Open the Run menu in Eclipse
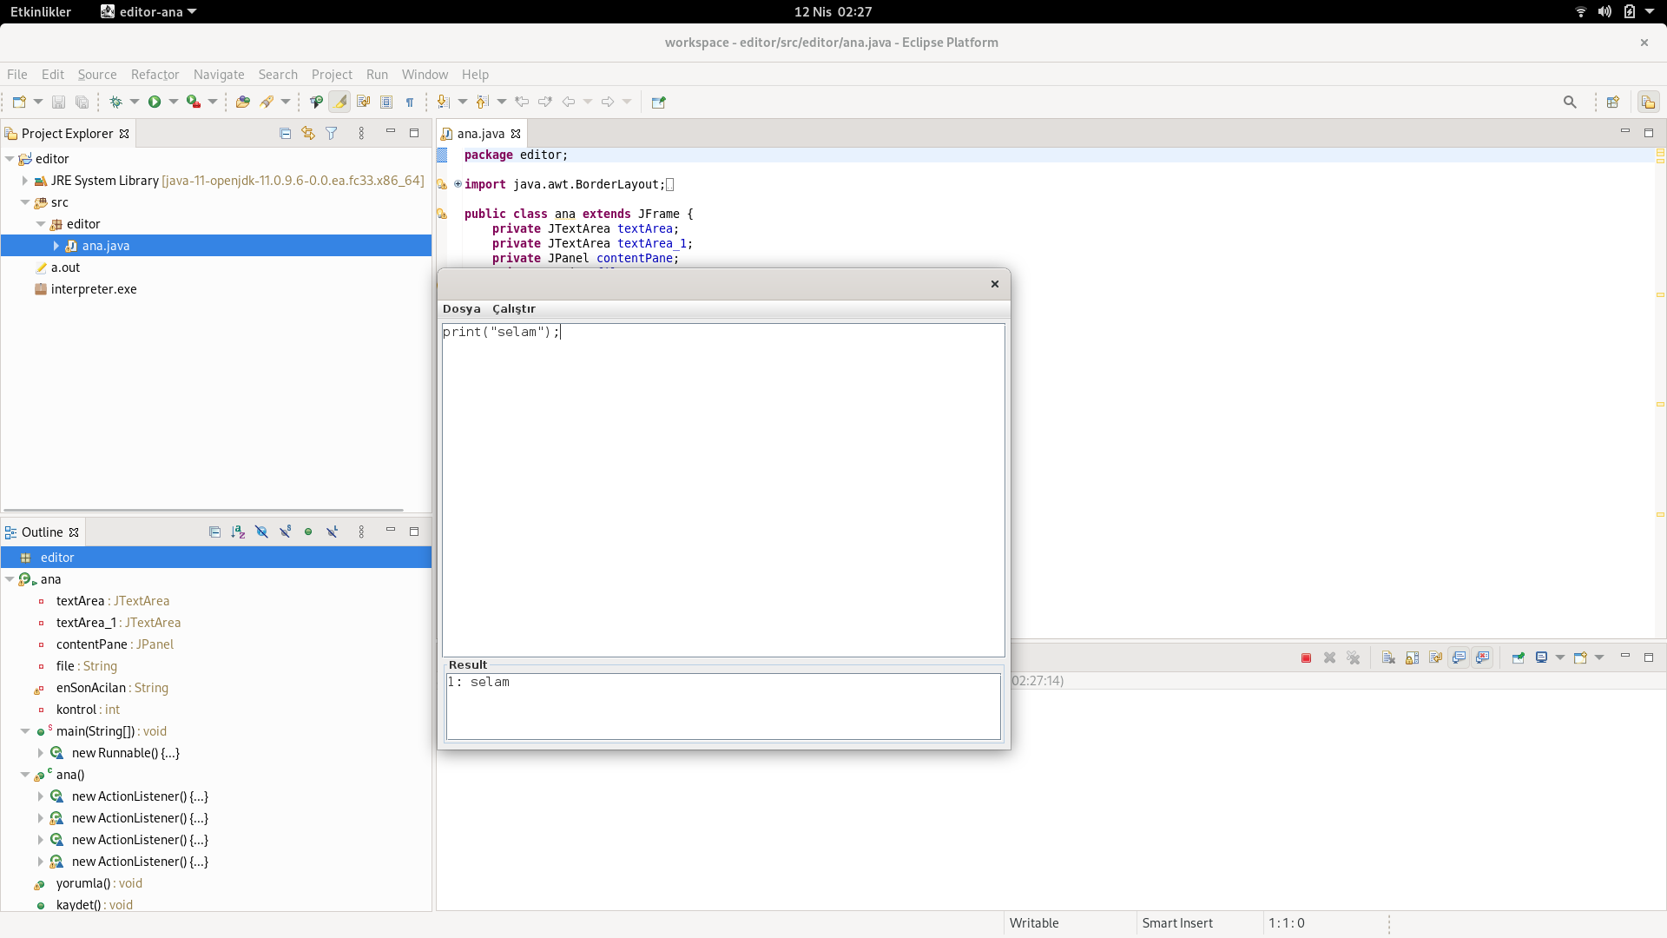 [x=377, y=75]
